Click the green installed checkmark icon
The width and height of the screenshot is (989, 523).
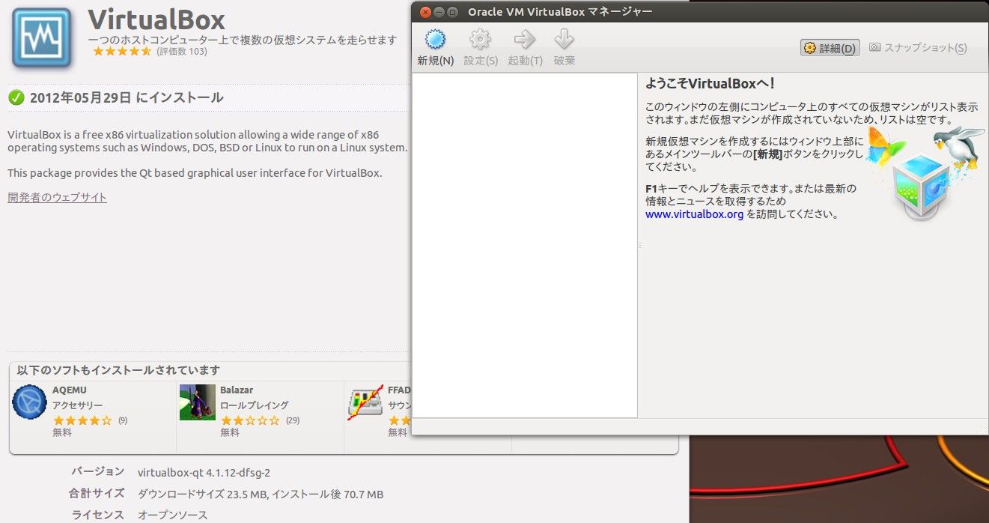tap(16, 97)
